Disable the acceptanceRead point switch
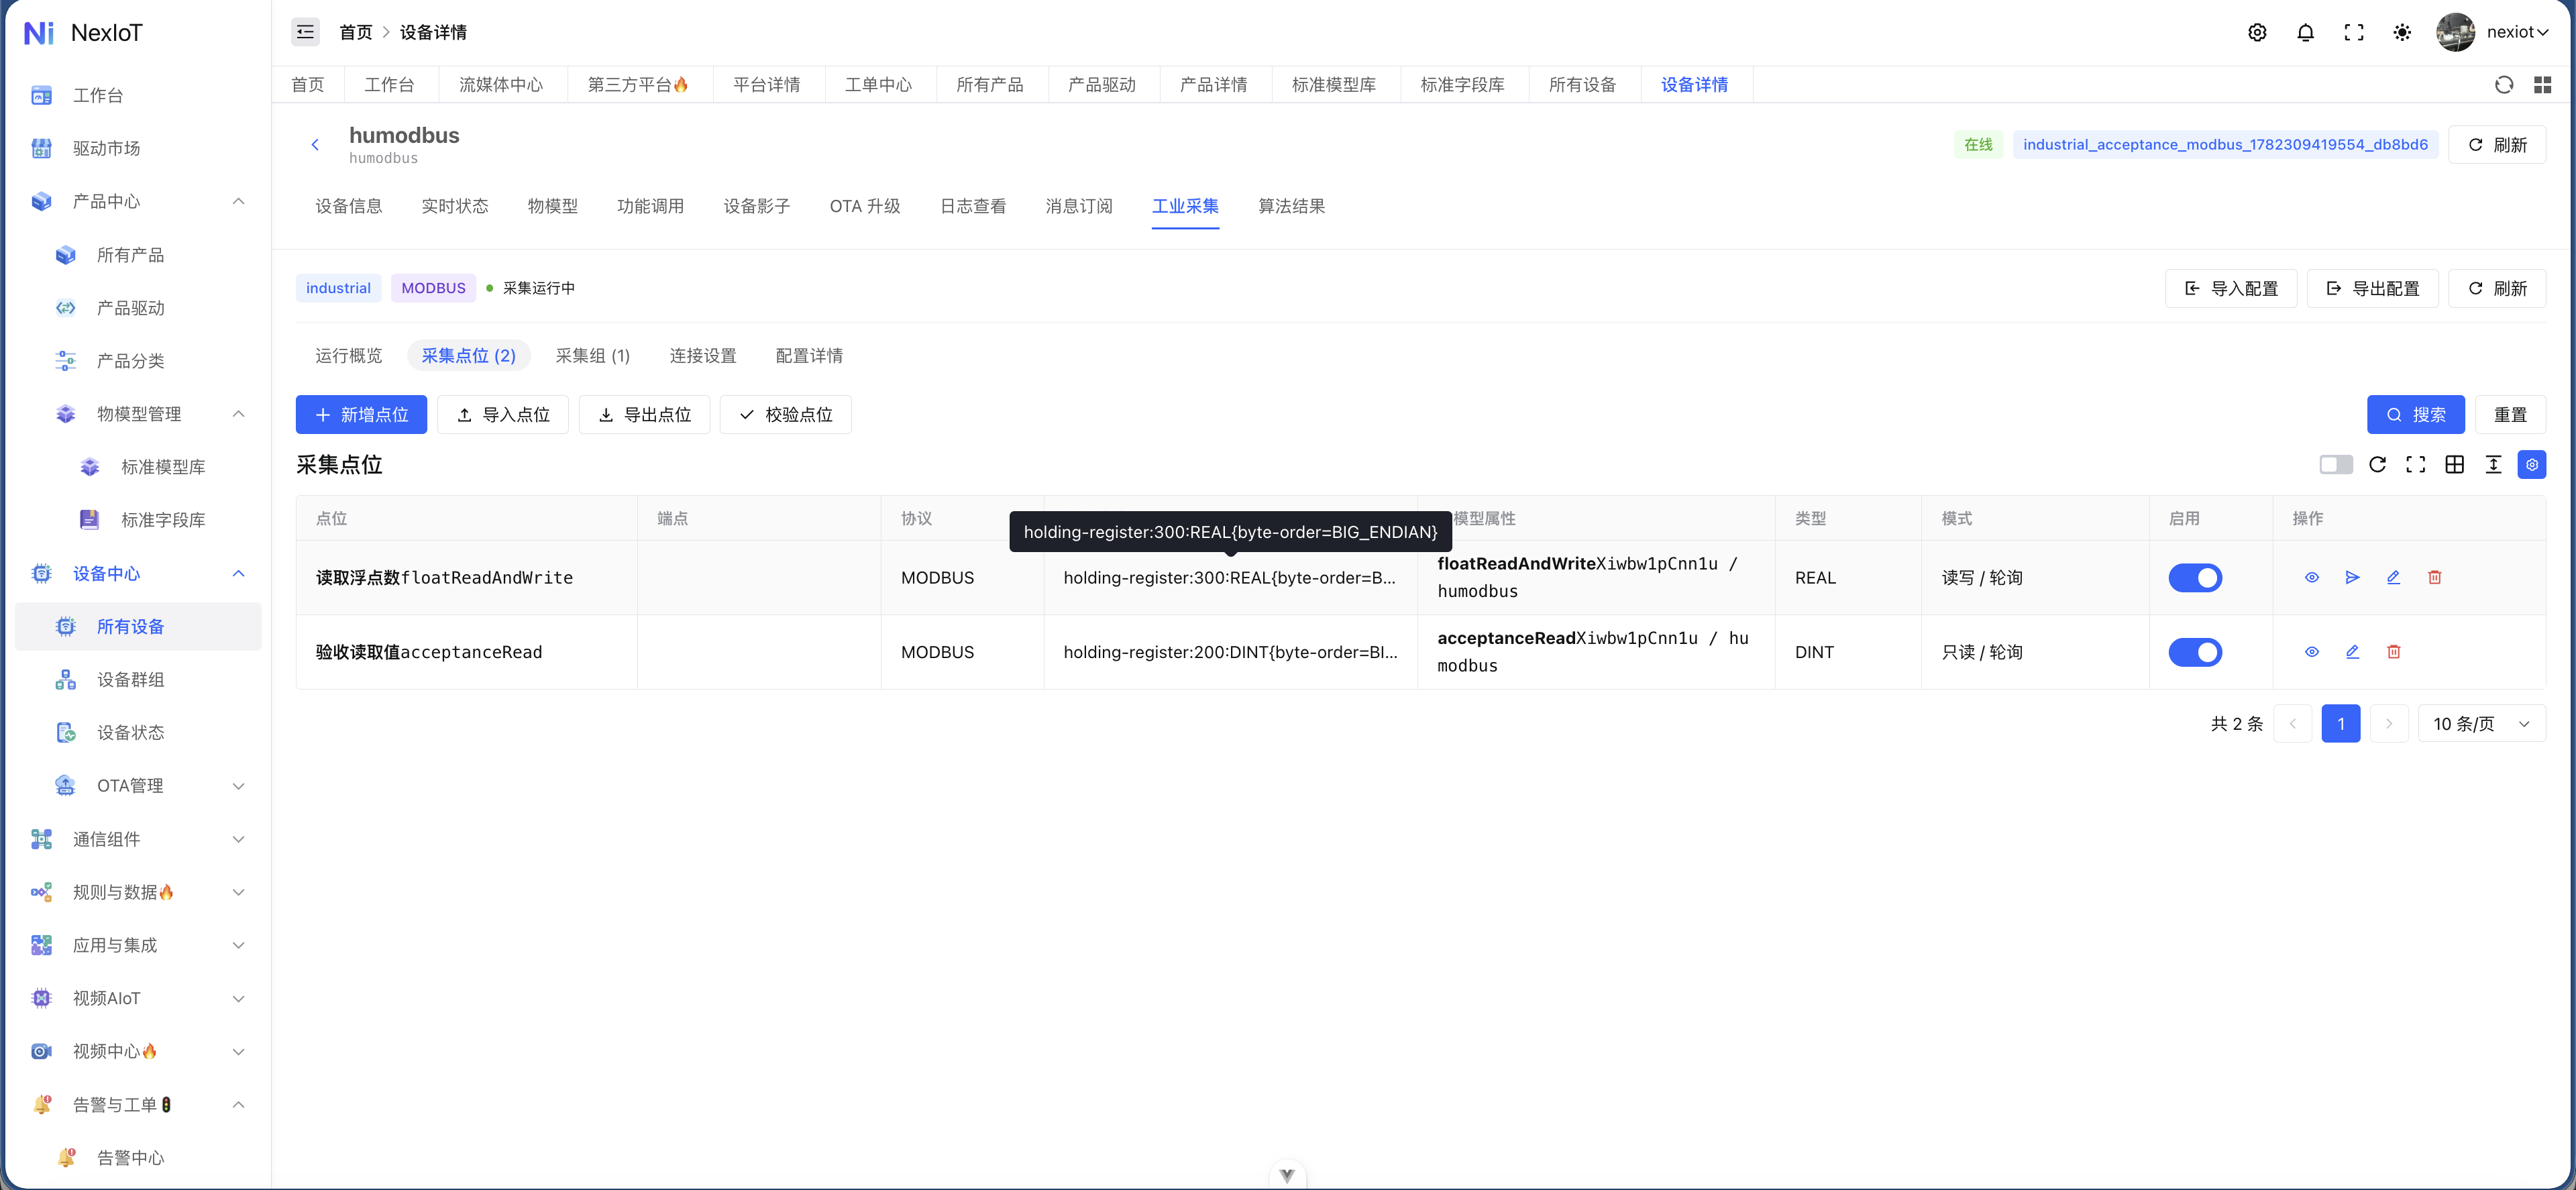2576x1190 pixels. click(2195, 652)
